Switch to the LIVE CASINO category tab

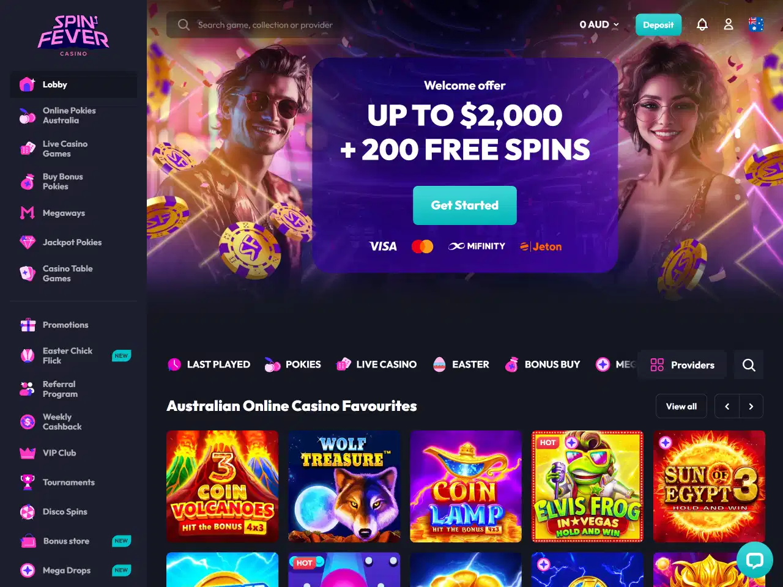point(377,364)
